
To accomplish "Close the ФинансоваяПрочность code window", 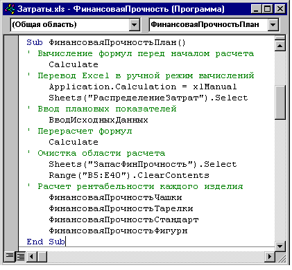I will (x=280, y=9).
